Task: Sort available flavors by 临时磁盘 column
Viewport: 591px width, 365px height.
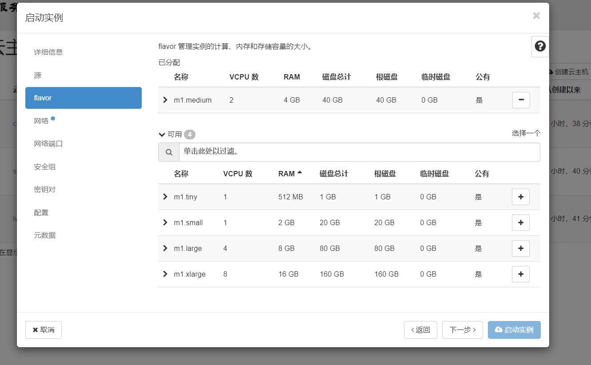Action: [435, 174]
